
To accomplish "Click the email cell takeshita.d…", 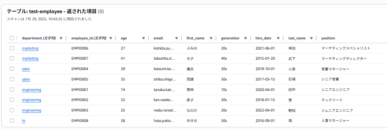I will coord(164,59).
